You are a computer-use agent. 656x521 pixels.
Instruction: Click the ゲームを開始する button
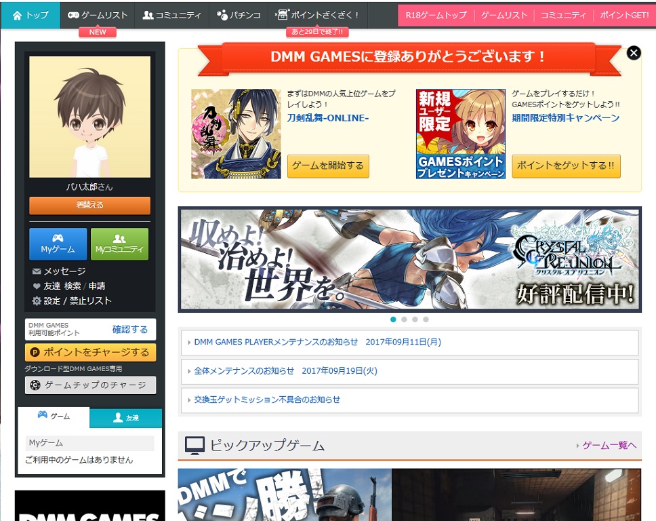point(328,166)
